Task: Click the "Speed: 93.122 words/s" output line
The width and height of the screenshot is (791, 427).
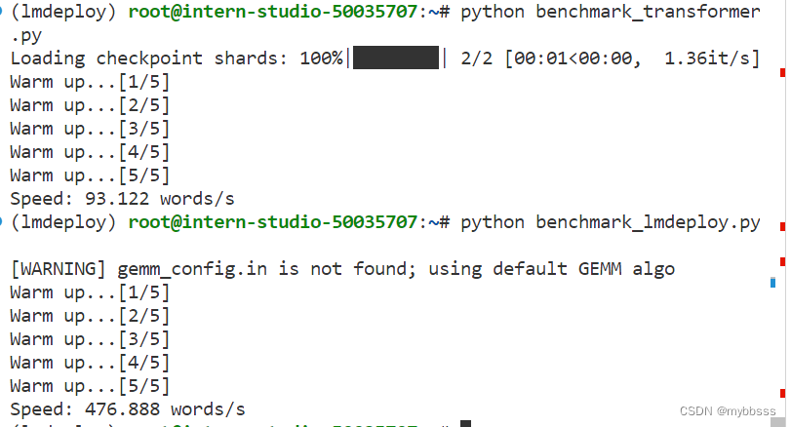Action: (123, 199)
